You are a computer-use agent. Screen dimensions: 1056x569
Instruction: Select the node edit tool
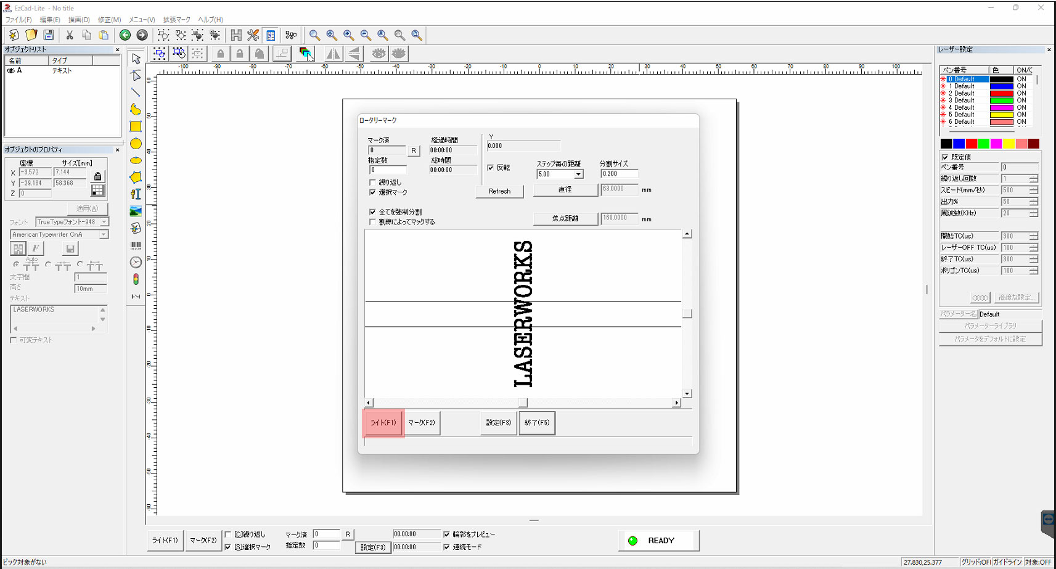[x=136, y=75]
